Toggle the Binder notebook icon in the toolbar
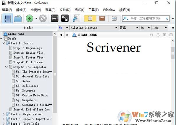The height and width of the screenshot is (125, 176). pyautogui.click(x=8, y=18)
